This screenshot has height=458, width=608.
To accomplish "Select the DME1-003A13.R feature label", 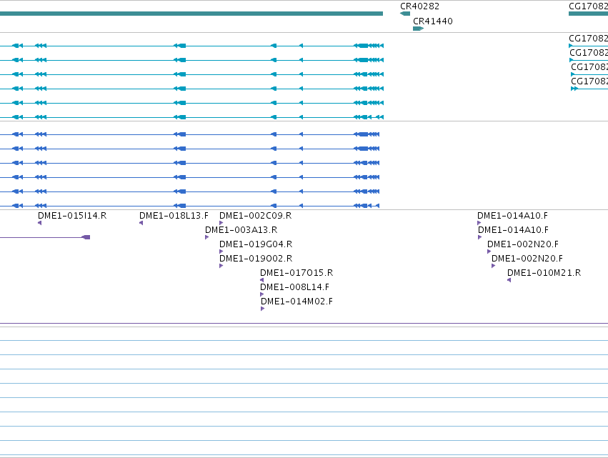I will [241, 230].
